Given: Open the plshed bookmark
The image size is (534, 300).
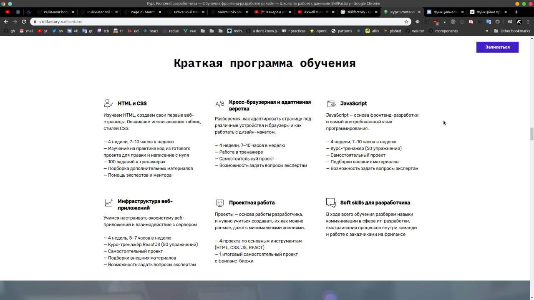Looking at the screenshot, I should click(392, 31).
